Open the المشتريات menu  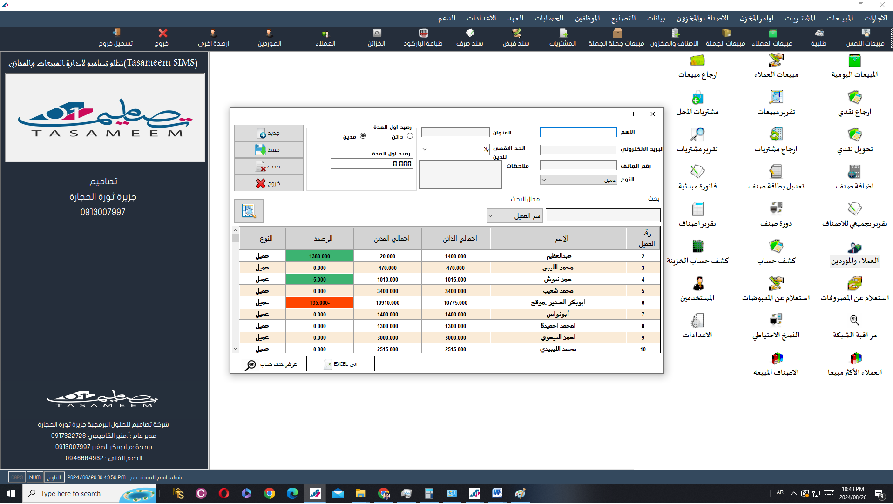(800, 18)
